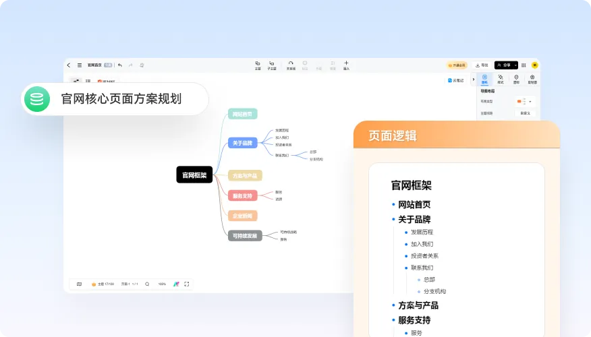This screenshot has width=591, height=337.
Task: Select the 联系我们 child node in mind map
Action: tap(282, 155)
